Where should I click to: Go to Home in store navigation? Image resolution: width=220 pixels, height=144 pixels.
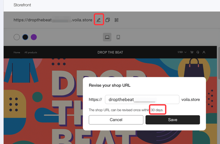(x=17, y=52)
